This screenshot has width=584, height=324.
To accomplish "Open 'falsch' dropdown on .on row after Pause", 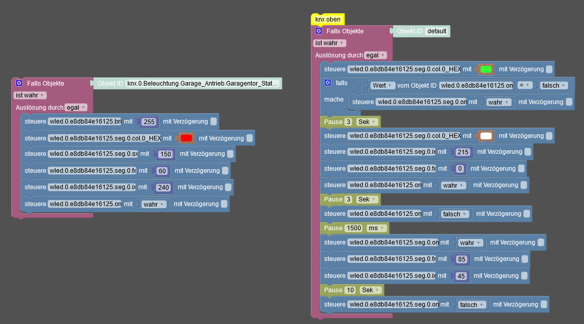I will coord(455,214).
